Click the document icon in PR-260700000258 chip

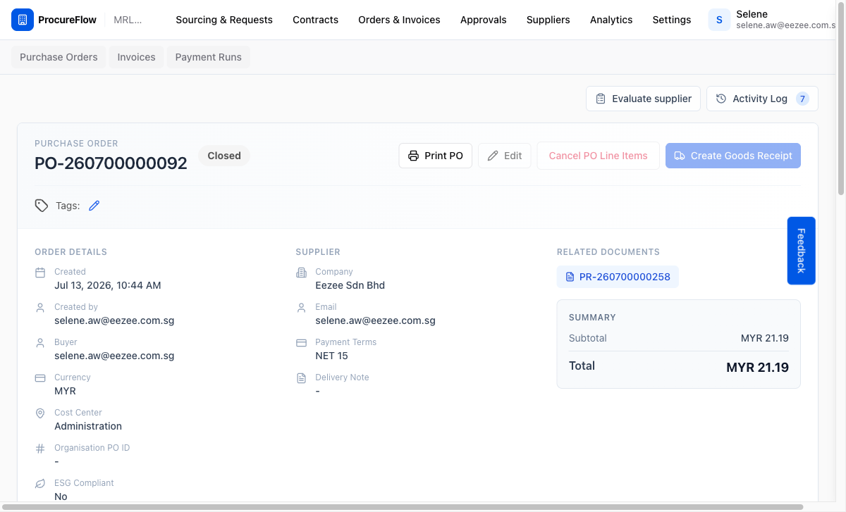pos(570,277)
